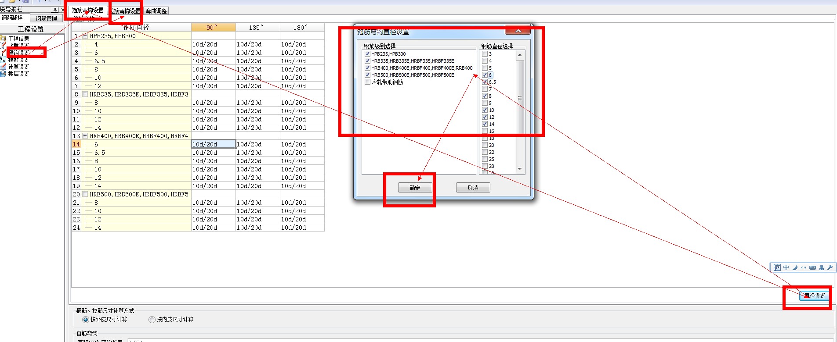The height and width of the screenshot is (342, 837).
Task: Click row 17 diameter 10 cell
Action: [x=136, y=169]
